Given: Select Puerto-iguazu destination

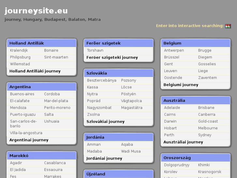Looking at the screenshot, I should coord(23,115).
